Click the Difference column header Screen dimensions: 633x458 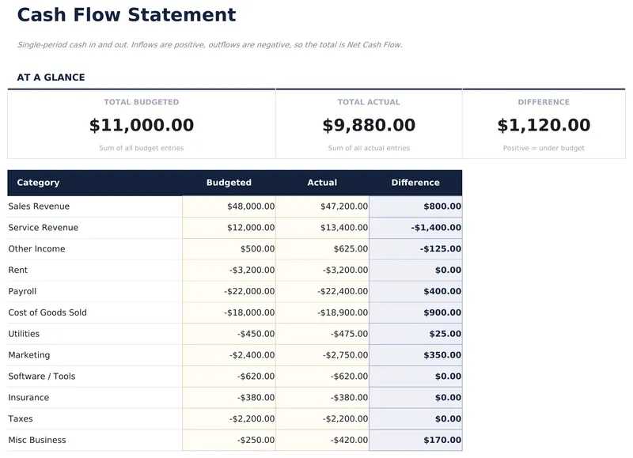point(415,183)
